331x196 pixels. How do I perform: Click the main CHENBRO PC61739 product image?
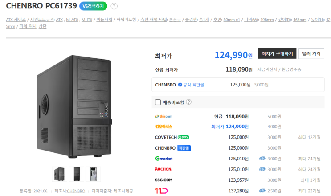74,106
